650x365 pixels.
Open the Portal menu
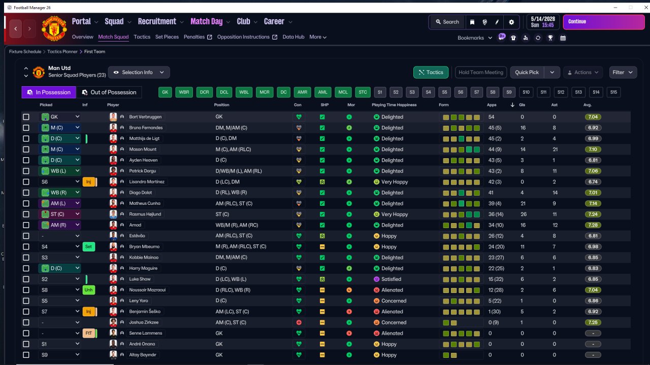pyautogui.click(x=85, y=21)
